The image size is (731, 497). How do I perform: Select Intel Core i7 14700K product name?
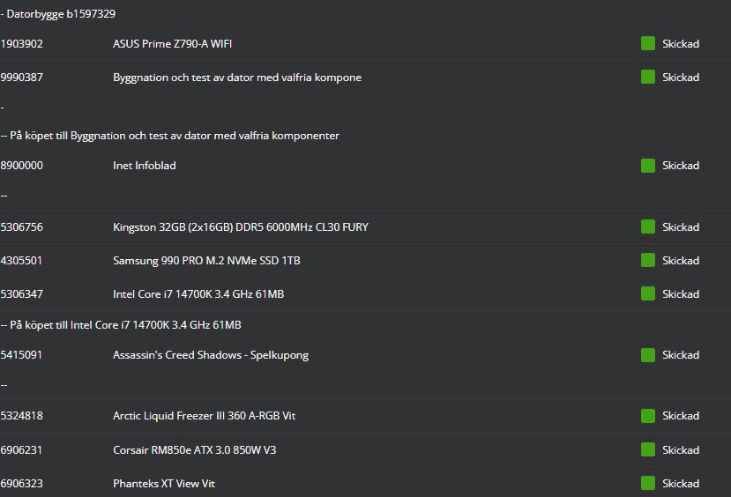[x=198, y=294]
